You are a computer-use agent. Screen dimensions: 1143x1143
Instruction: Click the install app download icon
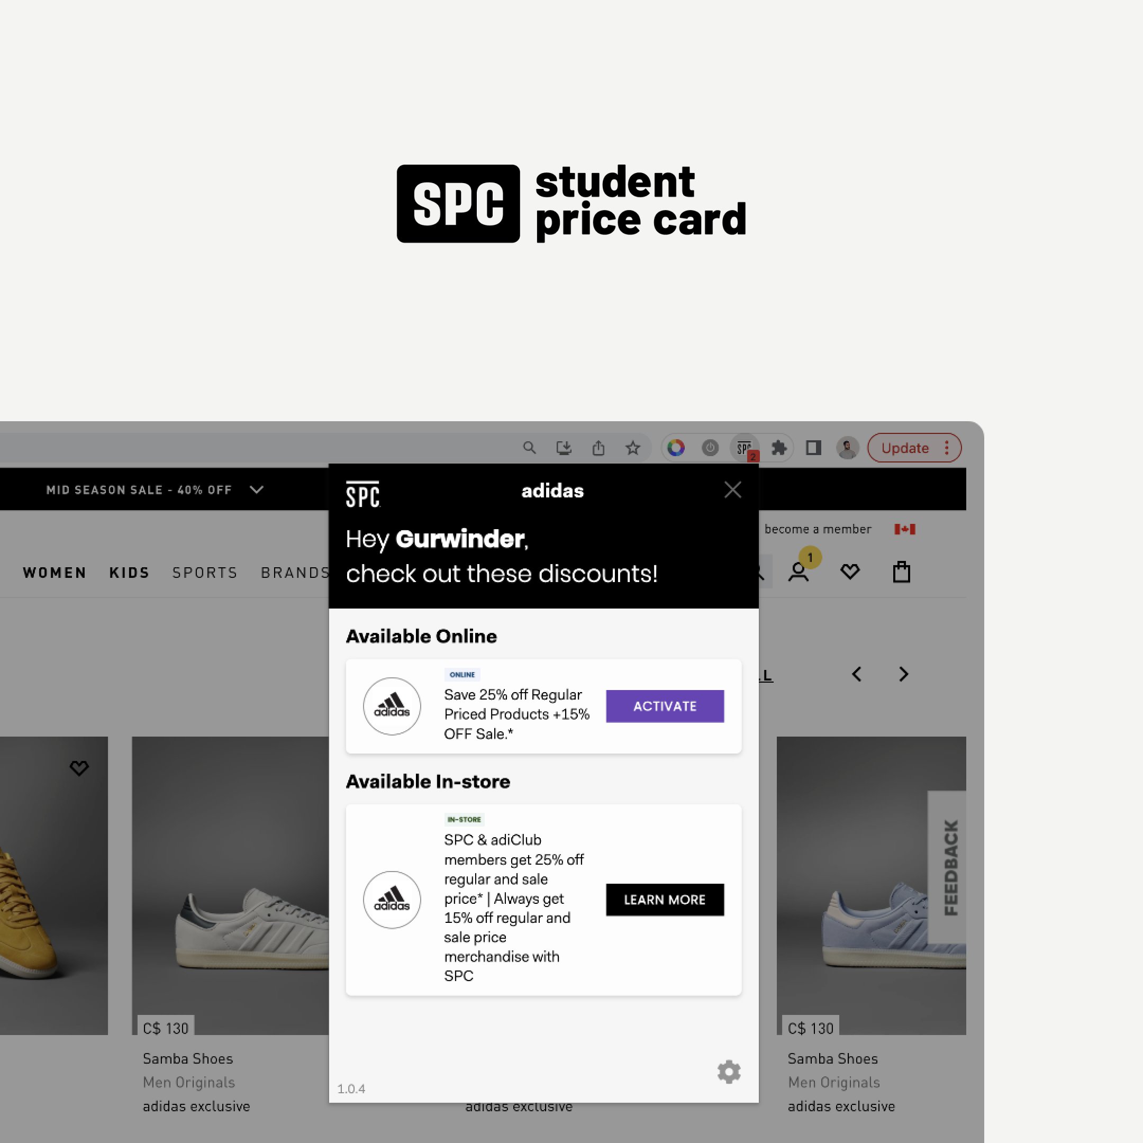pos(564,448)
